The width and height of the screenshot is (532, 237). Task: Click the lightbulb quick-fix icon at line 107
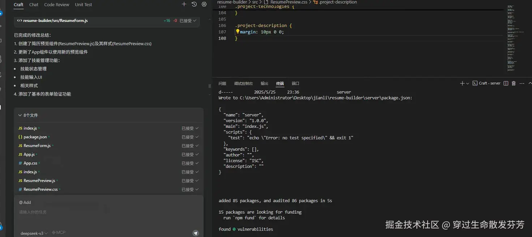click(x=237, y=31)
